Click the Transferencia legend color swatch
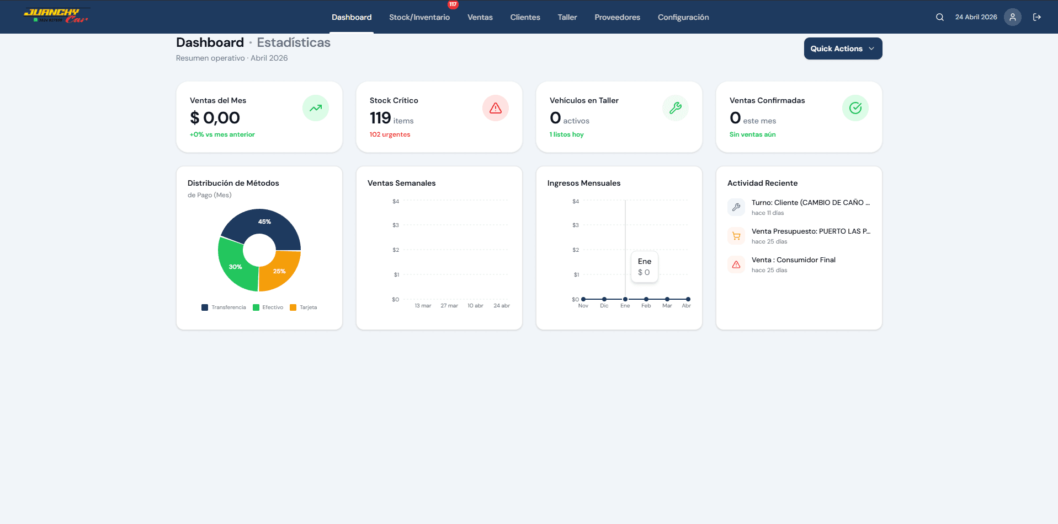The image size is (1058, 524). (x=205, y=307)
